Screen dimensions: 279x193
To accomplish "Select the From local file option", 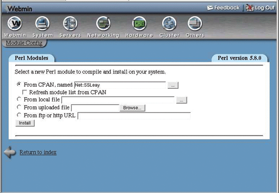I will (x=19, y=100).
